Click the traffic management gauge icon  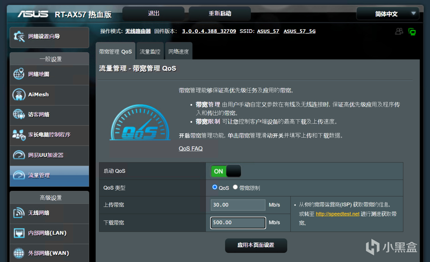coord(19,175)
